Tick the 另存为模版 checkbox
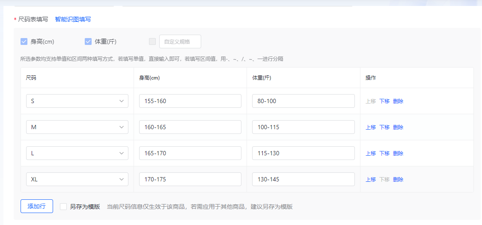The width and height of the screenshot is (482, 225). click(63, 207)
